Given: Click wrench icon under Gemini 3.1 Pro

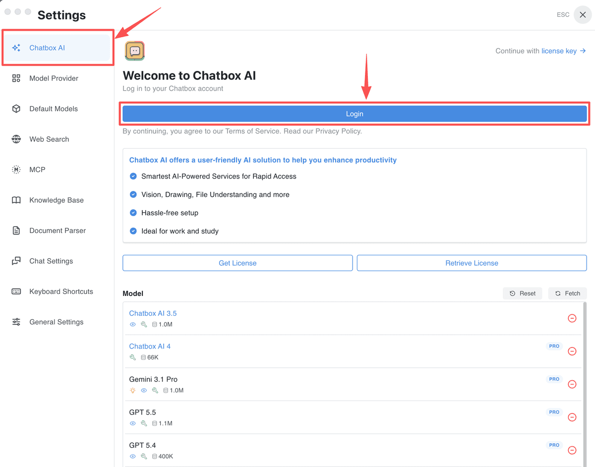Looking at the screenshot, I should tap(155, 391).
